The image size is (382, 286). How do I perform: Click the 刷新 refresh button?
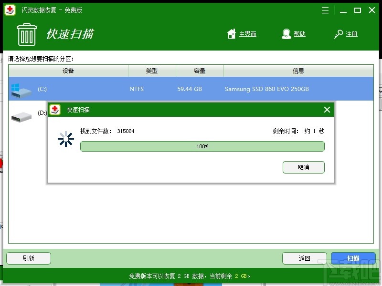click(29, 258)
